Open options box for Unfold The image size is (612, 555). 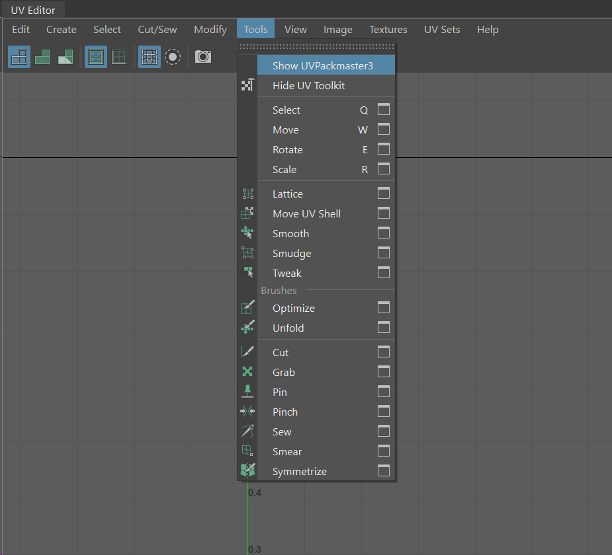[384, 328]
